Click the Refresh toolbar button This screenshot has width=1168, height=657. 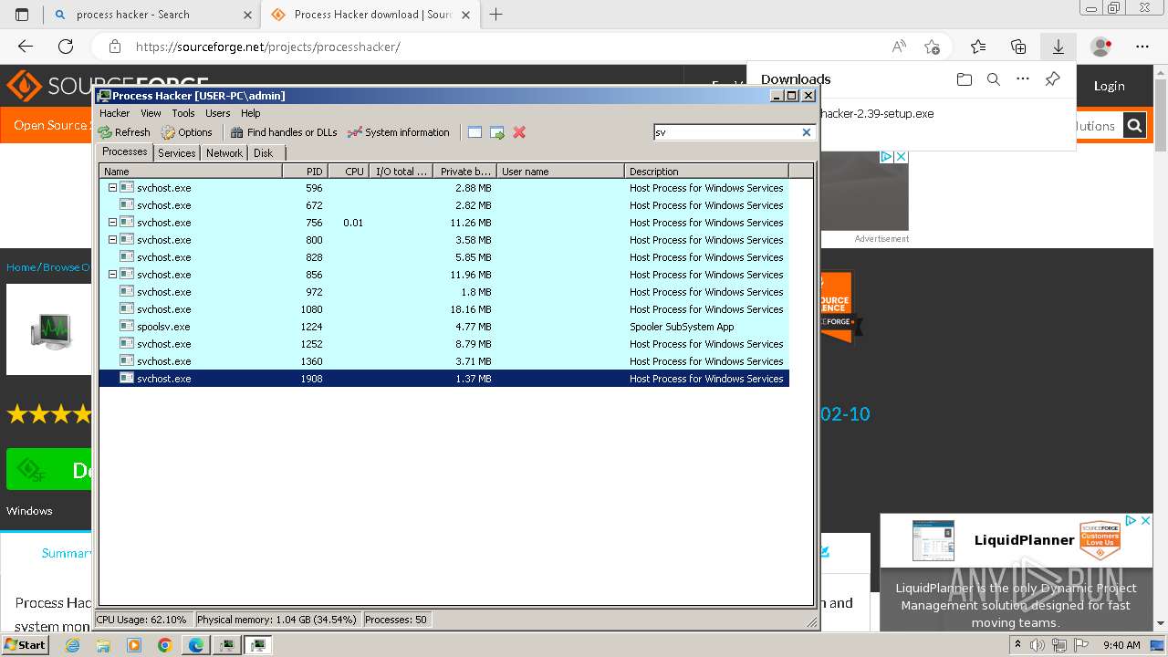tap(124, 132)
